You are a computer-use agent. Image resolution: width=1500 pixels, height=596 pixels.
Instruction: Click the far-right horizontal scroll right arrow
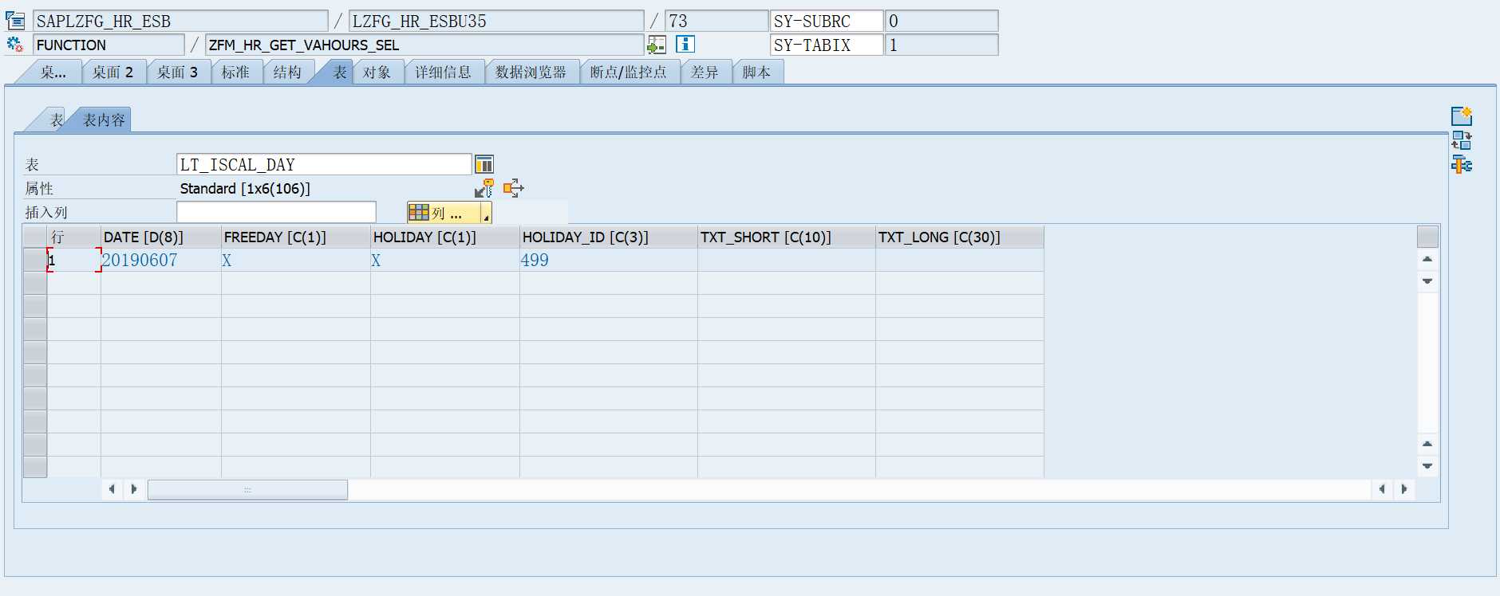click(1404, 489)
